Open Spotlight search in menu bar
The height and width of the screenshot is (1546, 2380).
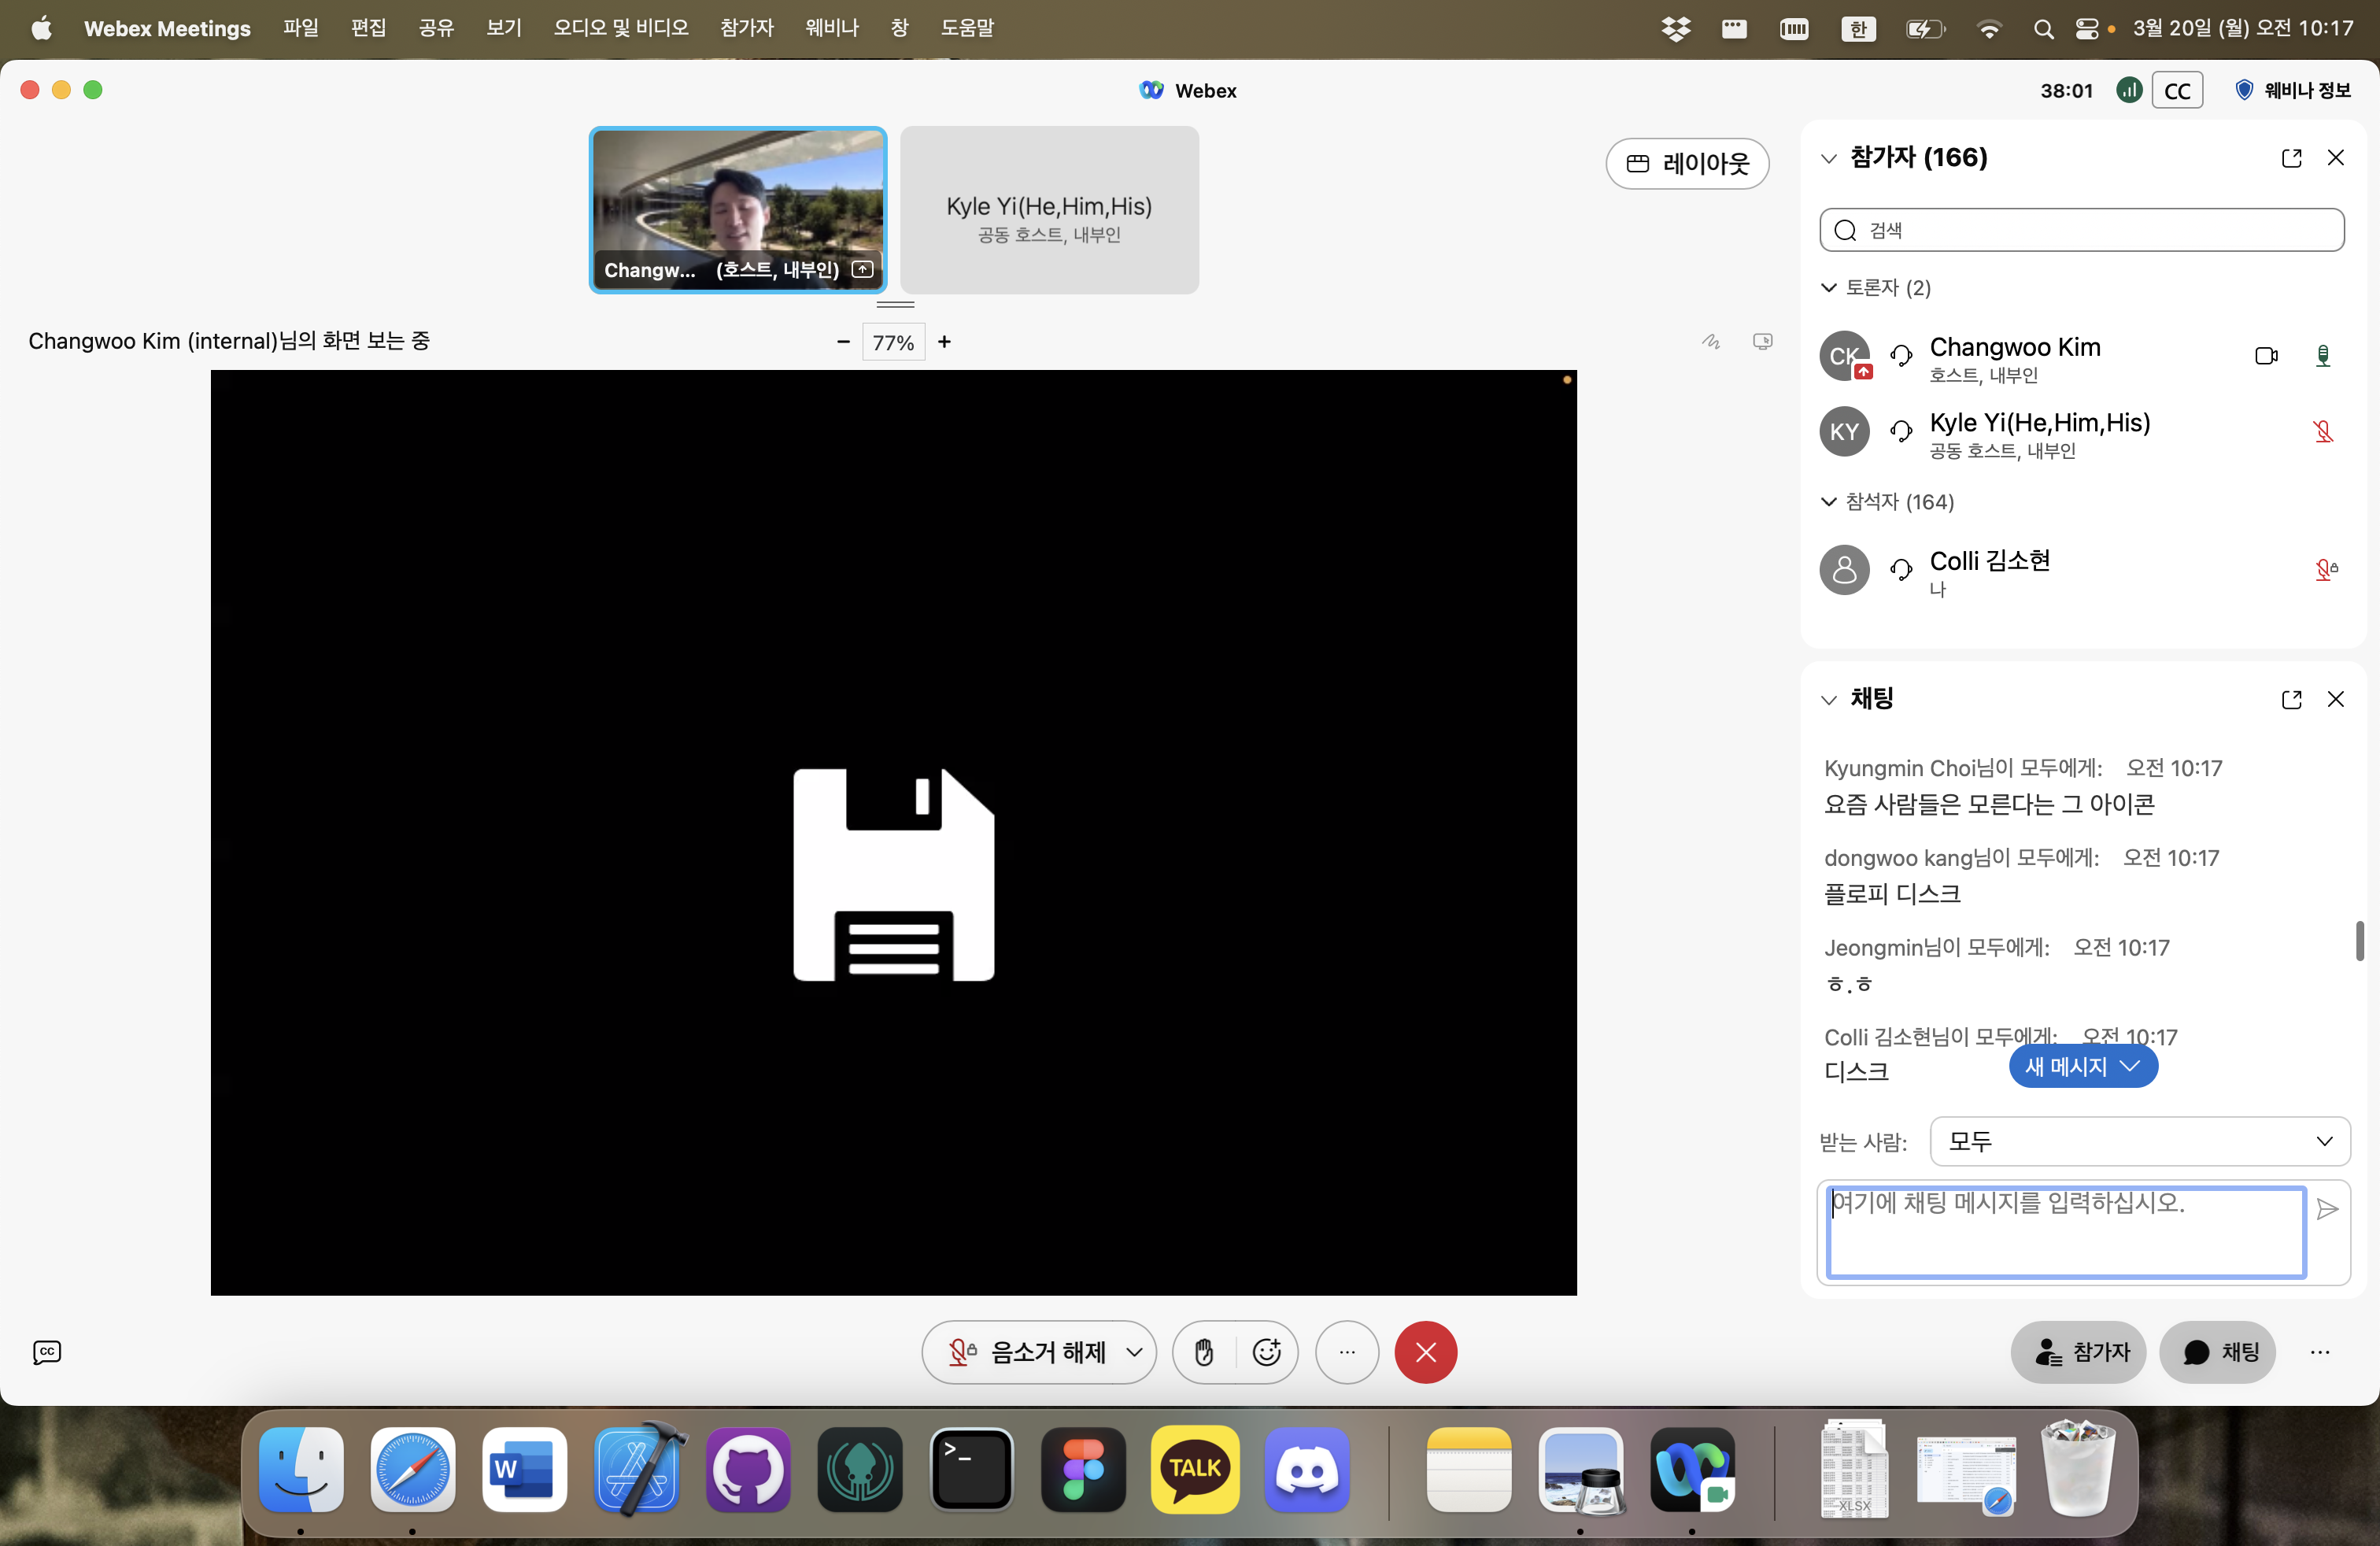coord(2043,29)
